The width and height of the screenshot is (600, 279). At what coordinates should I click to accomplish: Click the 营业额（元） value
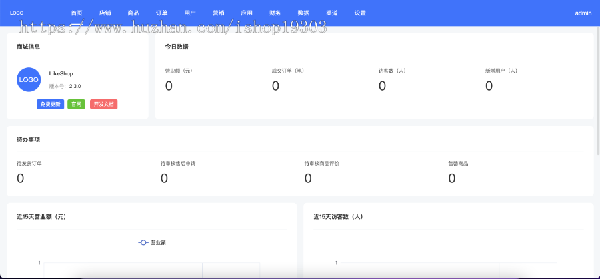169,86
